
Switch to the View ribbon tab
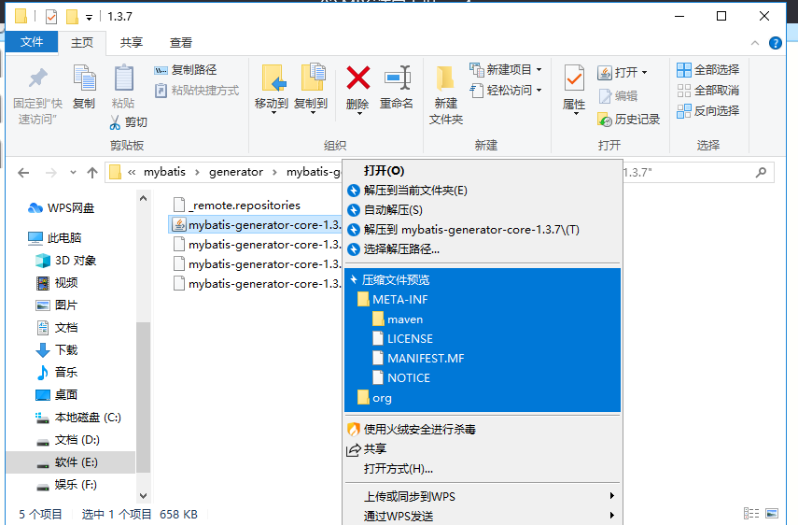pyautogui.click(x=181, y=43)
